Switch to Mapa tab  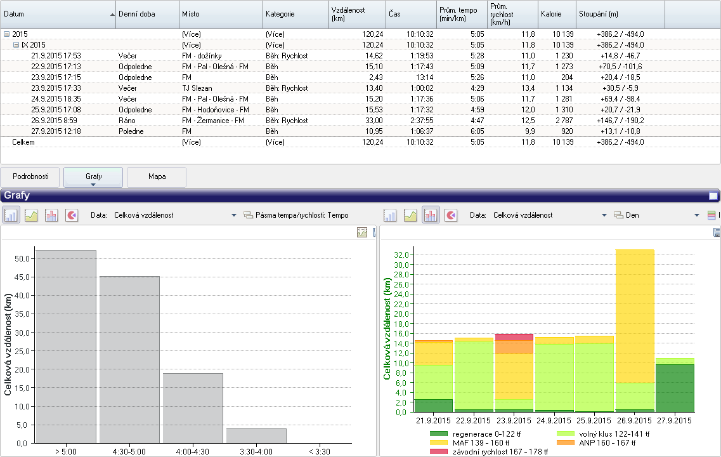[157, 176]
